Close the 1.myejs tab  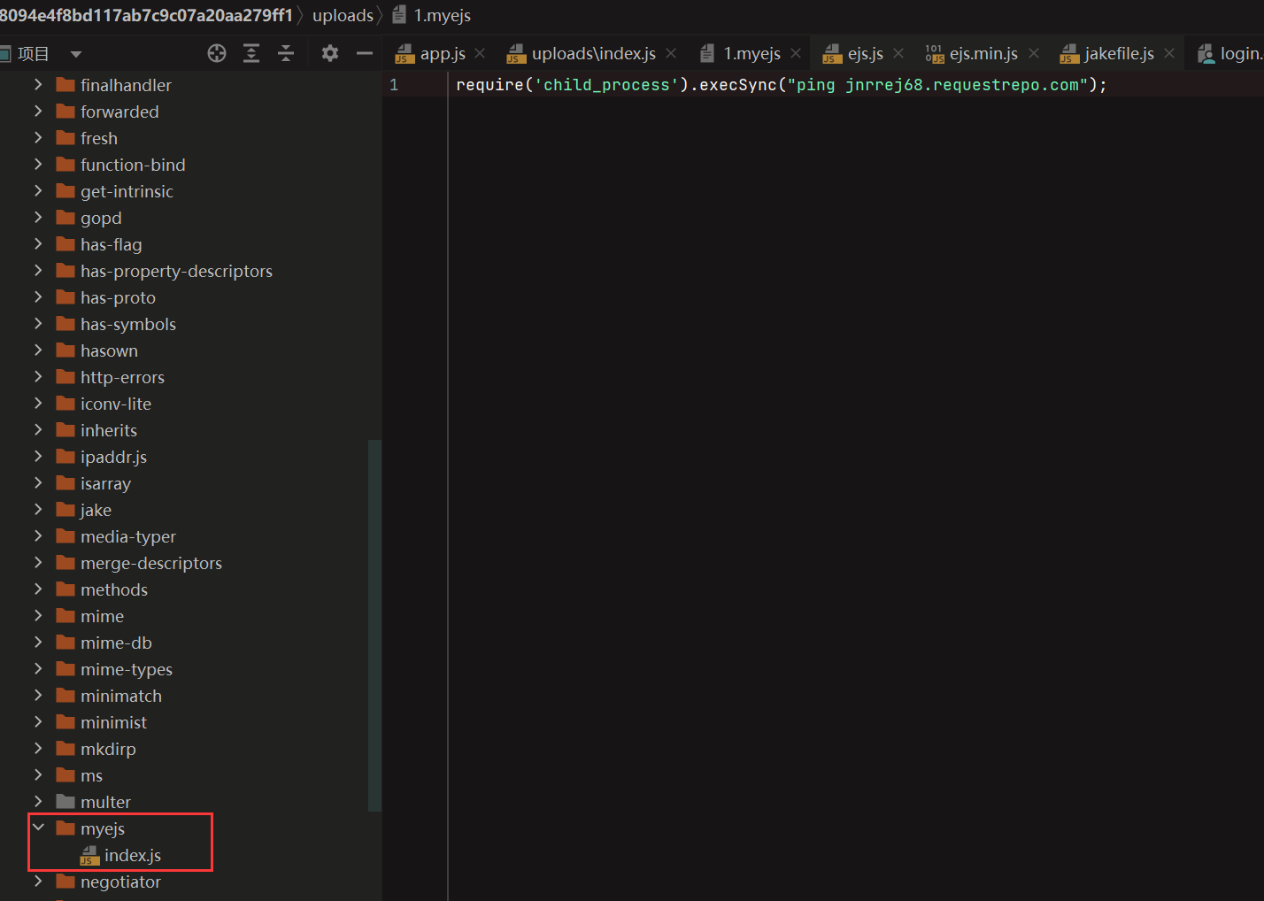796,54
